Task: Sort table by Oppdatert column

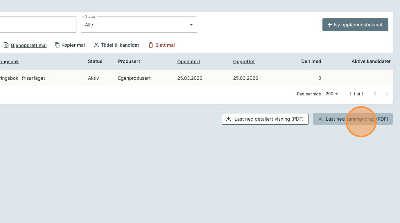Action: [189, 61]
